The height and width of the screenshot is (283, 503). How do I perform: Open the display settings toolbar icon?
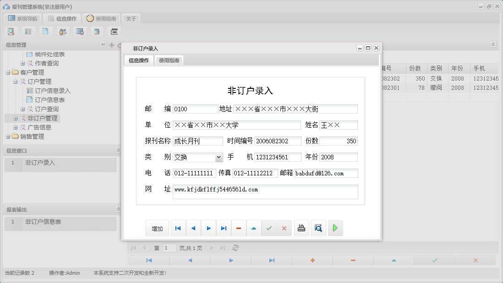pyautogui.click(x=80, y=31)
